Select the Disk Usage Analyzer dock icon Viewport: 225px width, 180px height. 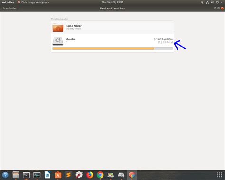(131, 175)
